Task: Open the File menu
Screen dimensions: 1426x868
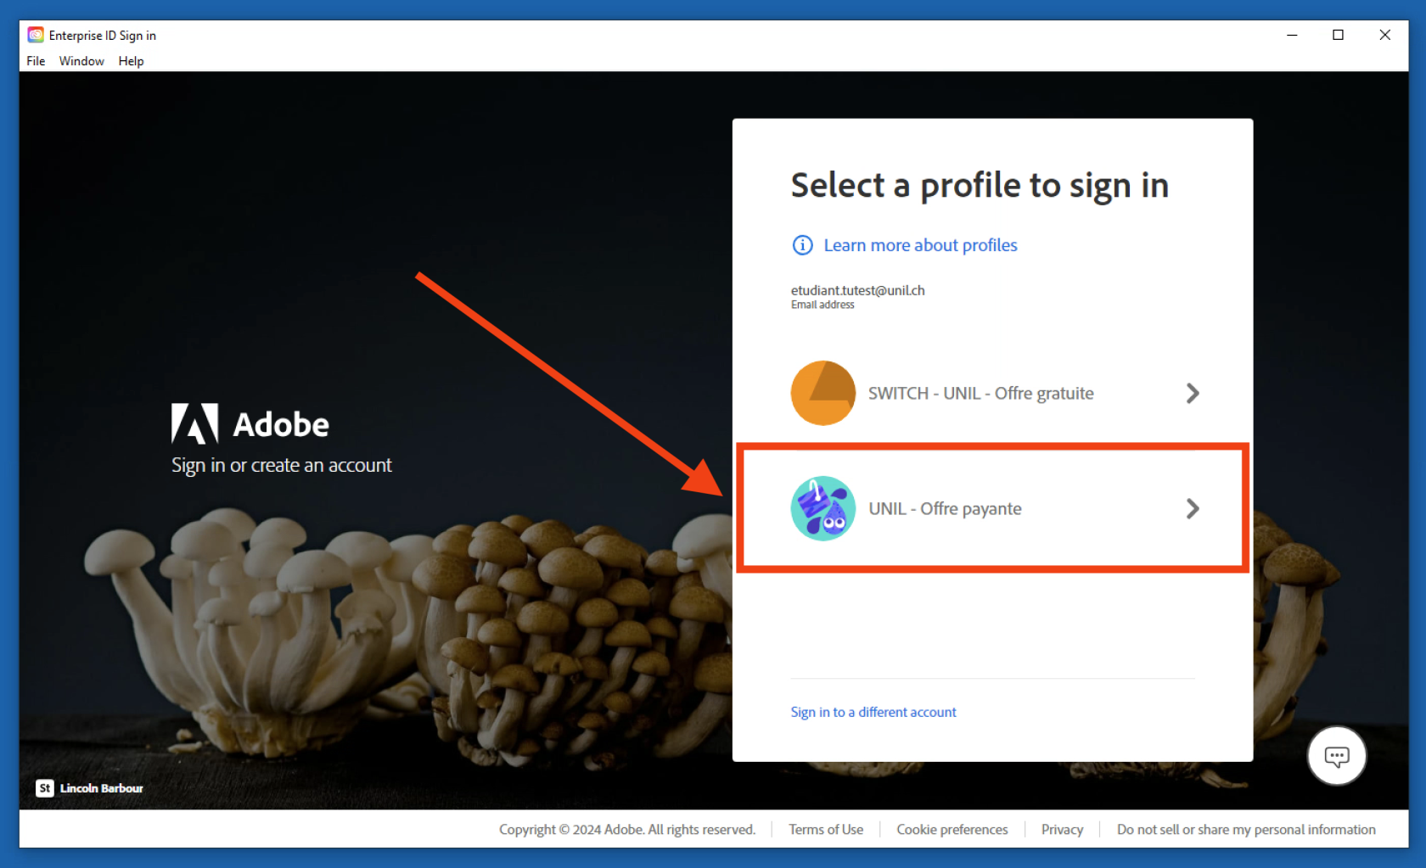Action: point(36,61)
